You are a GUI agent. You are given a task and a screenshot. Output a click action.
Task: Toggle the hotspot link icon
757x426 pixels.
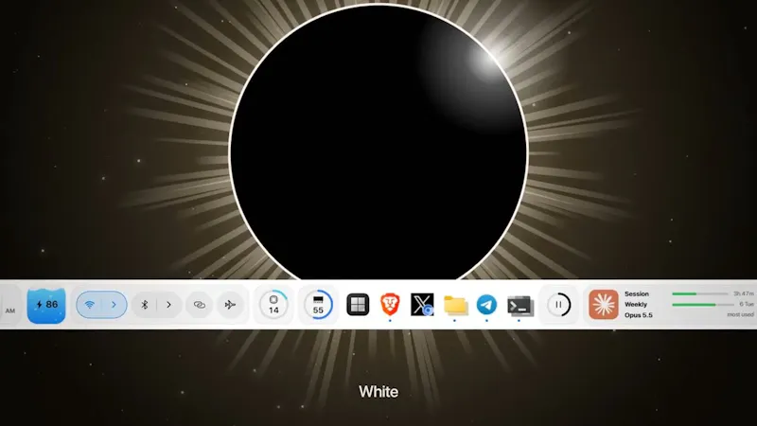point(200,305)
